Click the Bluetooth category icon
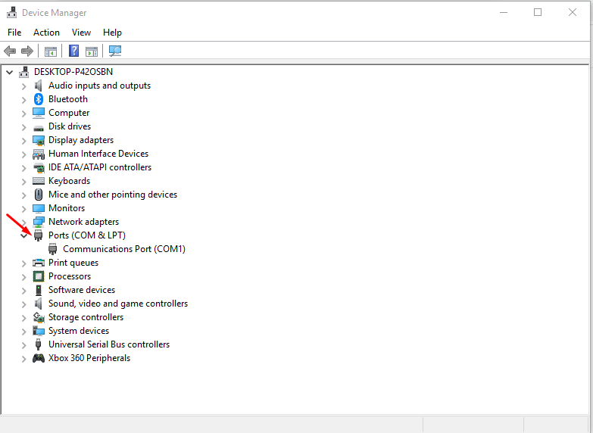Screen dimensions: 593x433 click(38, 99)
